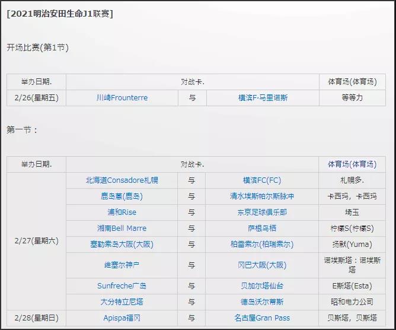Open the 德岛沃尔蒂斯 team link
Viewport: 396px width, 330px height.
tap(262, 302)
